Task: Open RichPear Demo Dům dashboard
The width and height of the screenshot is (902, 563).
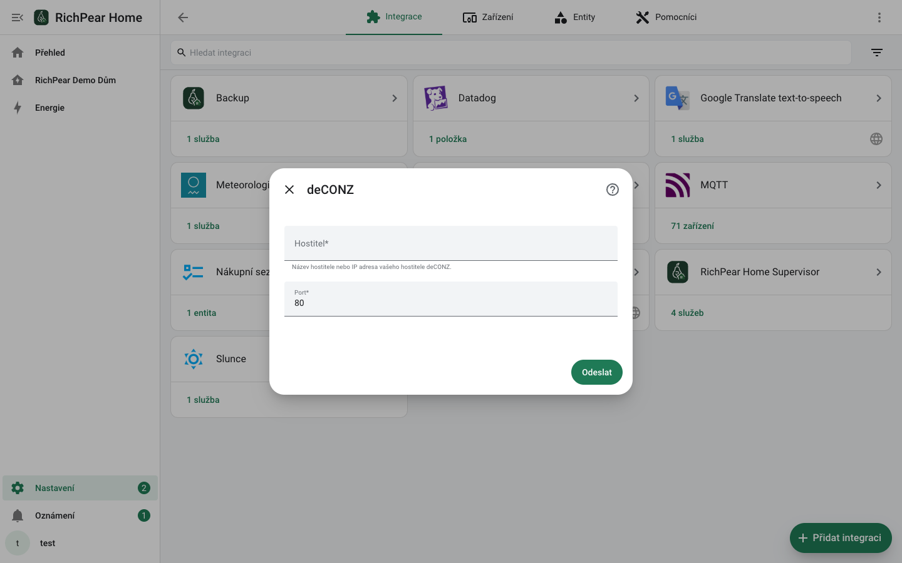Action: pos(80,80)
